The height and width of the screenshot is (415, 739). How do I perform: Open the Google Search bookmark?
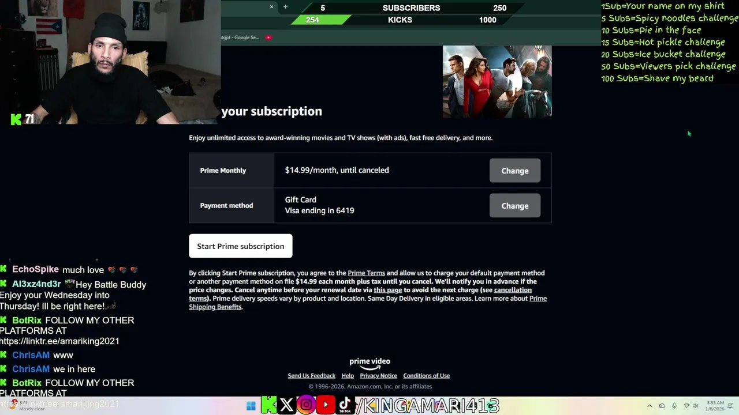[x=240, y=37]
